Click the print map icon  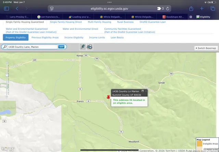(89, 47)
